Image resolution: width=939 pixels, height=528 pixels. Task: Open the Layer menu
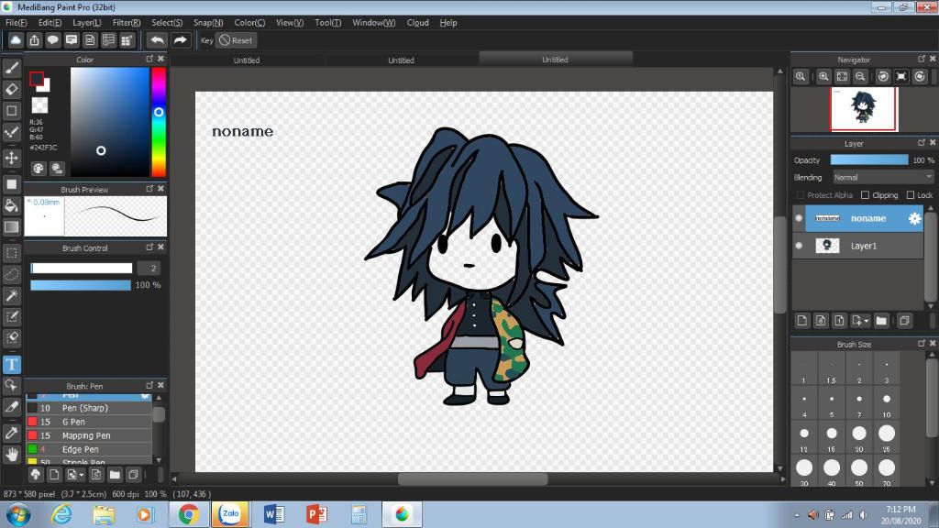tap(87, 23)
